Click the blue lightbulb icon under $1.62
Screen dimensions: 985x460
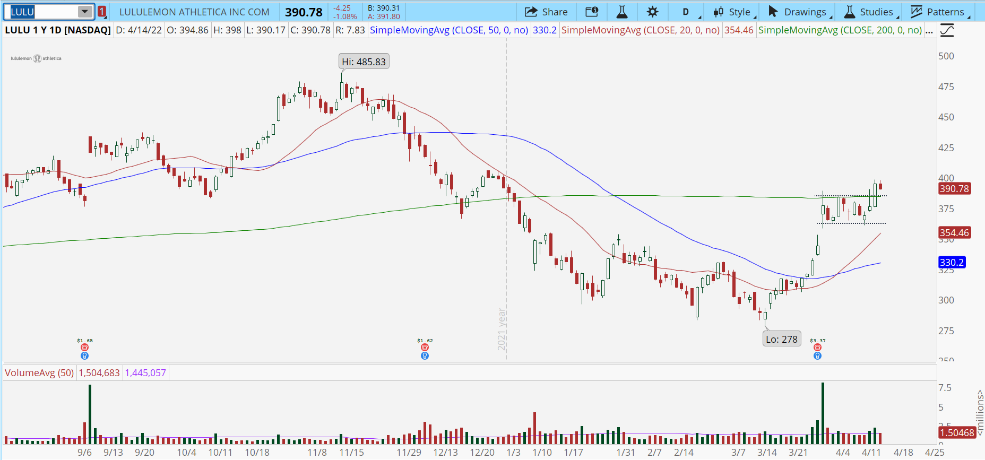pyautogui.click(x=425, y=356)
